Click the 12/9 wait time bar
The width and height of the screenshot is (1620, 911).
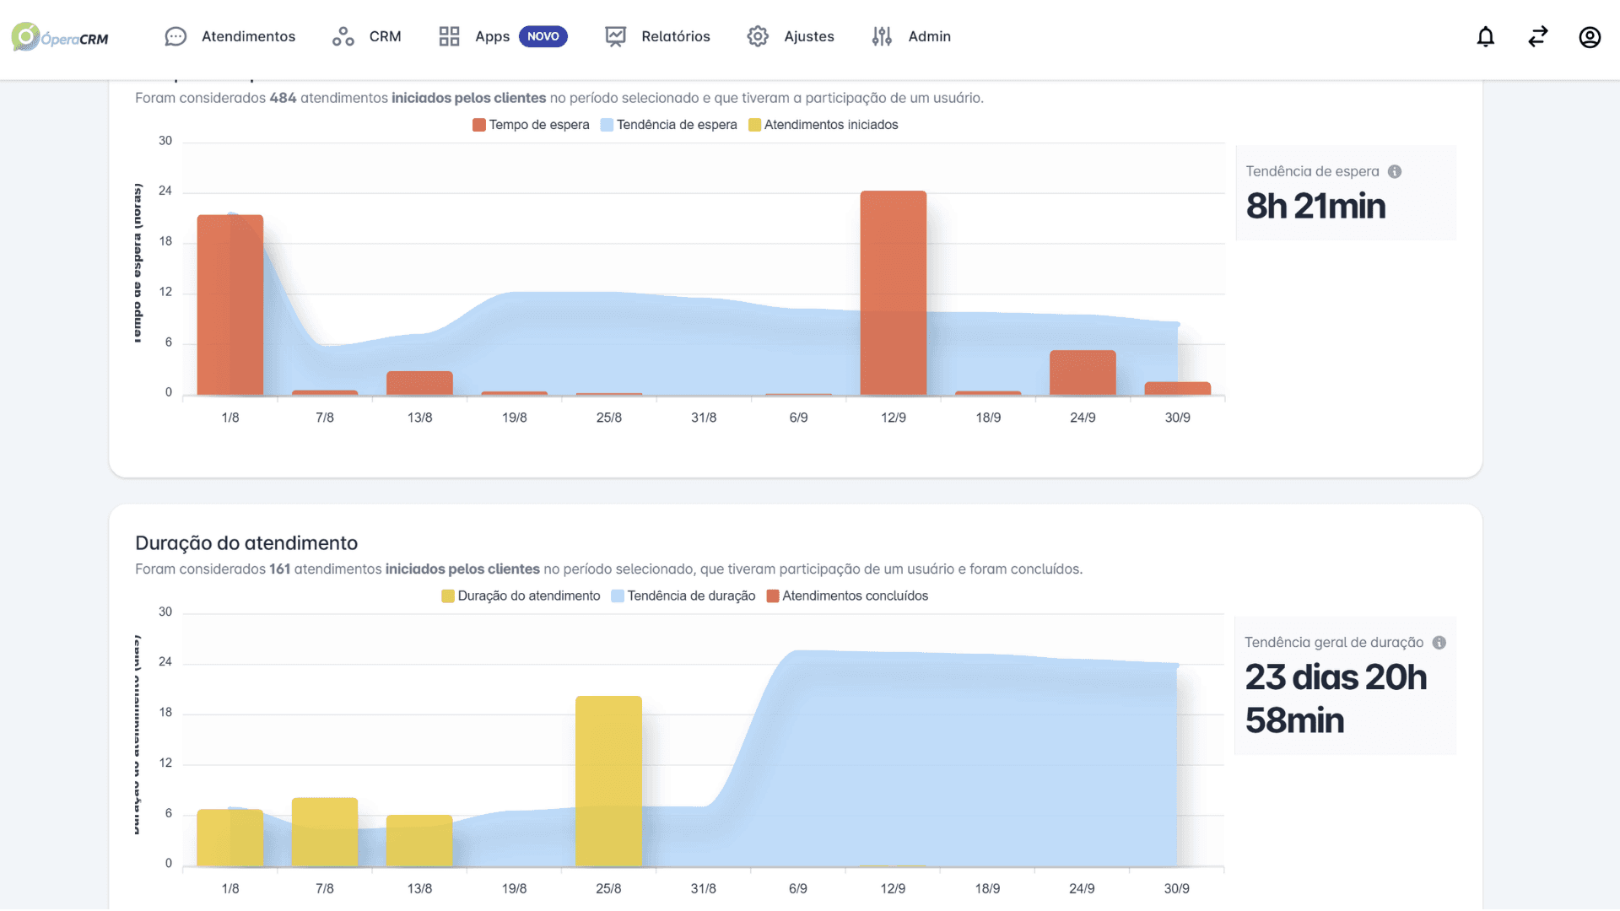[894, 293]
